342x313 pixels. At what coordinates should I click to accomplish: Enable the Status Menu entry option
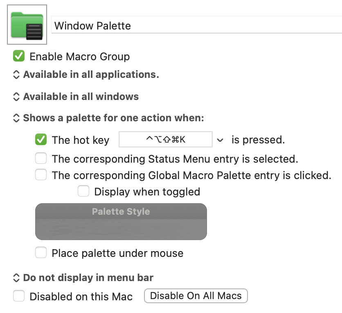[x=41, y=158]
